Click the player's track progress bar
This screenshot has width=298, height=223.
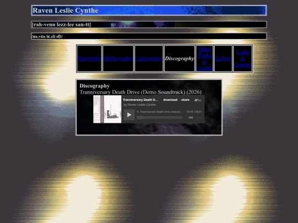159,118
